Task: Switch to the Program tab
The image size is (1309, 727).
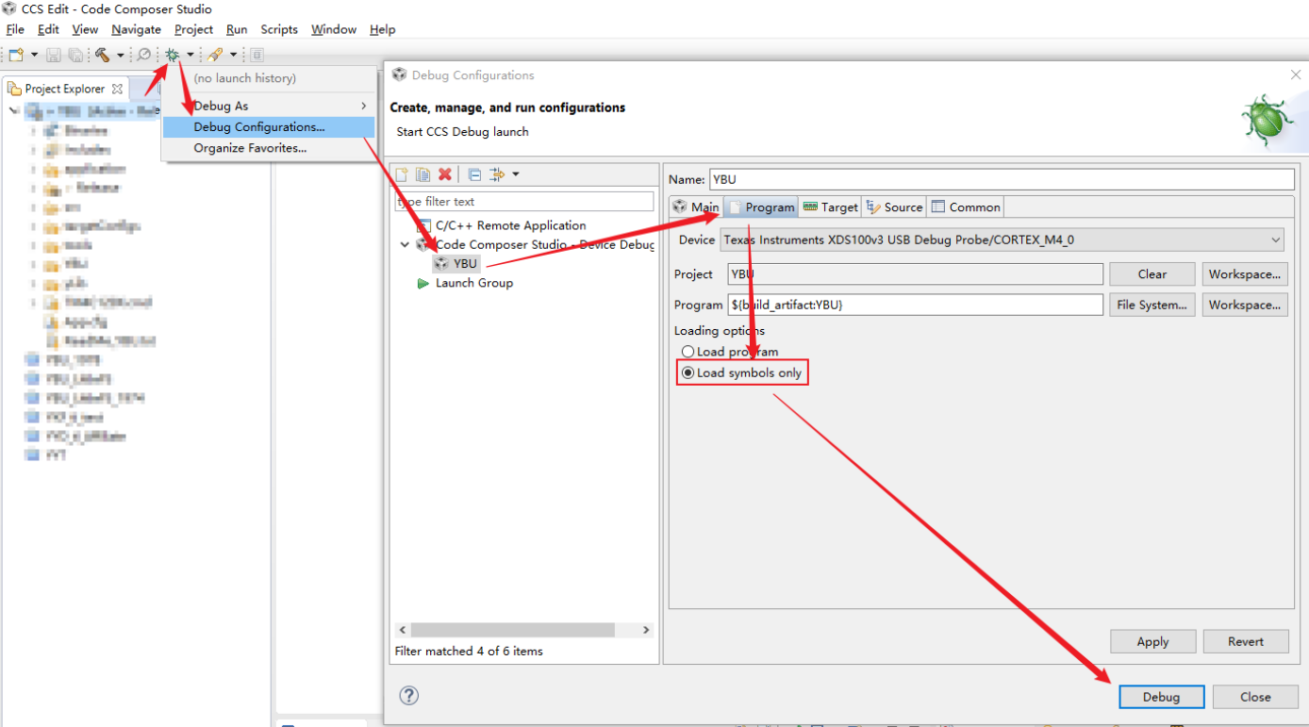Action: [x=761, y=207]
